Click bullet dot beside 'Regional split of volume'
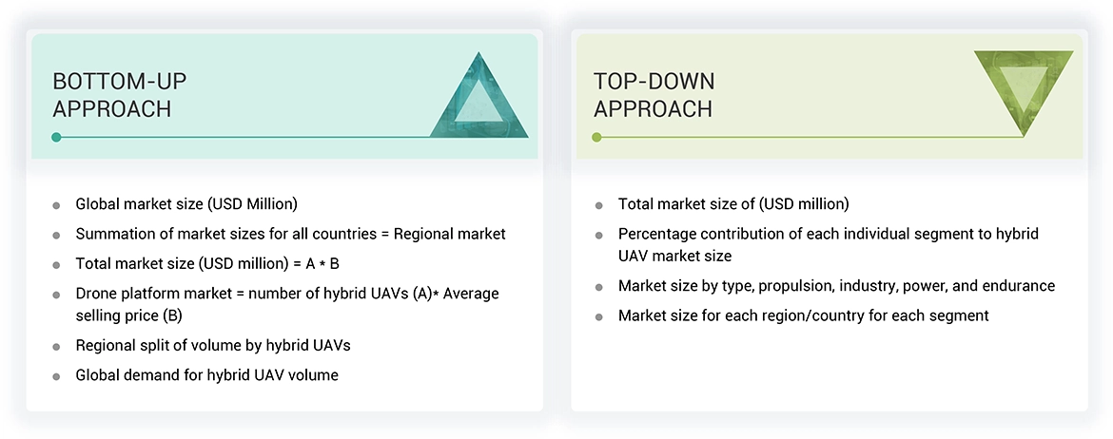Image resolution: width=1113 pixels, height=439 pixels. [x=56, y=346]
